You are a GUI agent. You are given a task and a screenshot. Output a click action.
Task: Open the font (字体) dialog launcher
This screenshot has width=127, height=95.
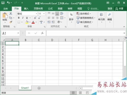(x=45, y=27)
